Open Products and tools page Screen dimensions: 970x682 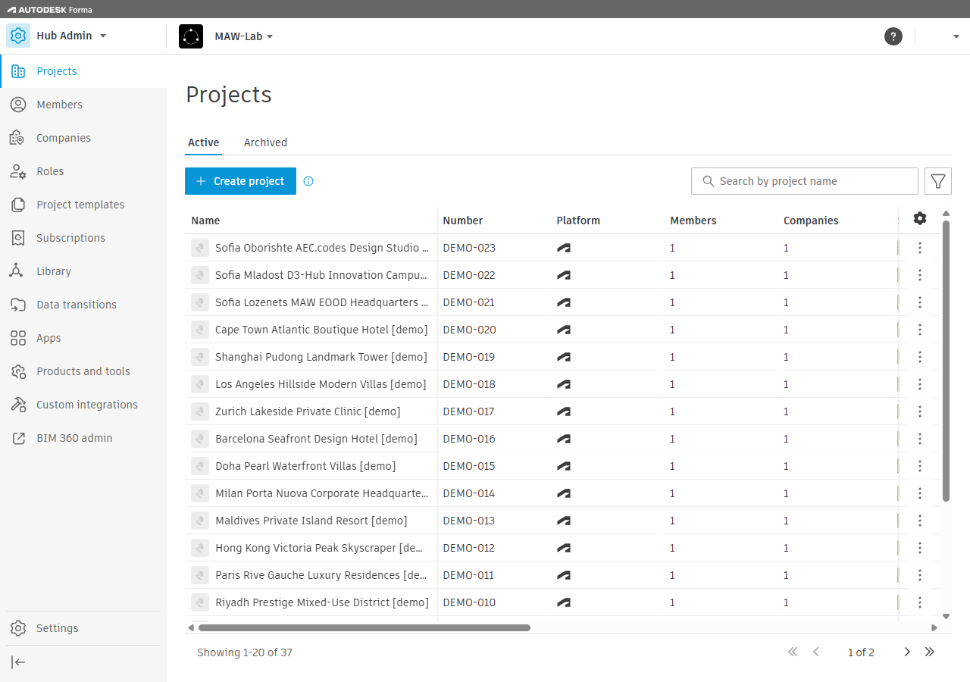pos(83,371)
